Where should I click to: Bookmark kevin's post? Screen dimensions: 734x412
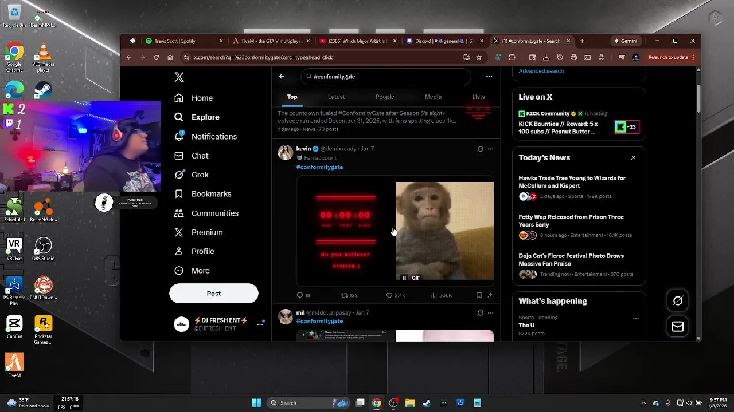tap(479, 295)
